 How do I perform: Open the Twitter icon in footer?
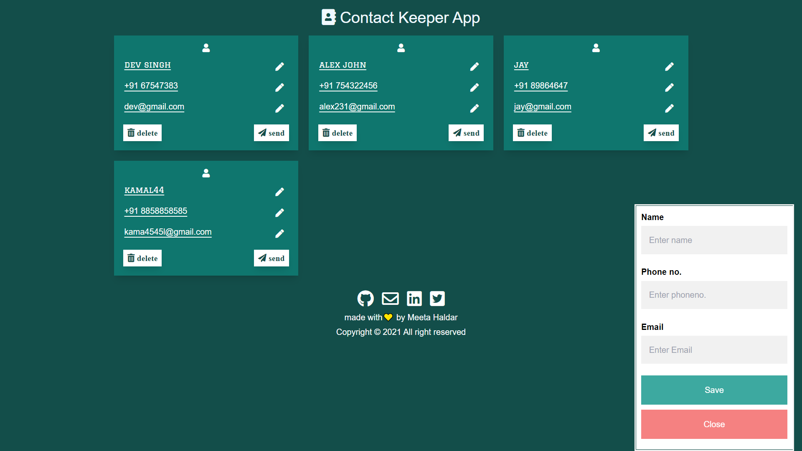point(437,299)
